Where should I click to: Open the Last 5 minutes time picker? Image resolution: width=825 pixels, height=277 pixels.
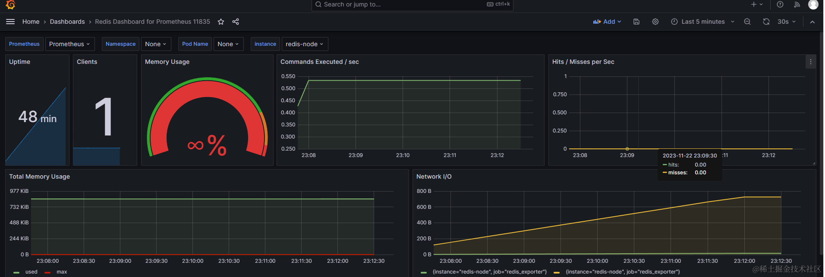coord(703,22)
